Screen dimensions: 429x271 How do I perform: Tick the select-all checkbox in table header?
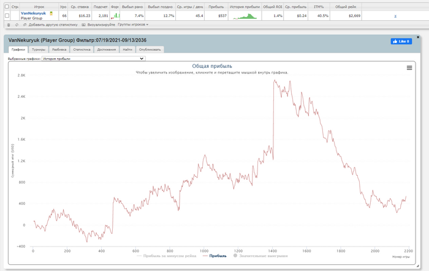pyautogui.click(x=7, y=7)
